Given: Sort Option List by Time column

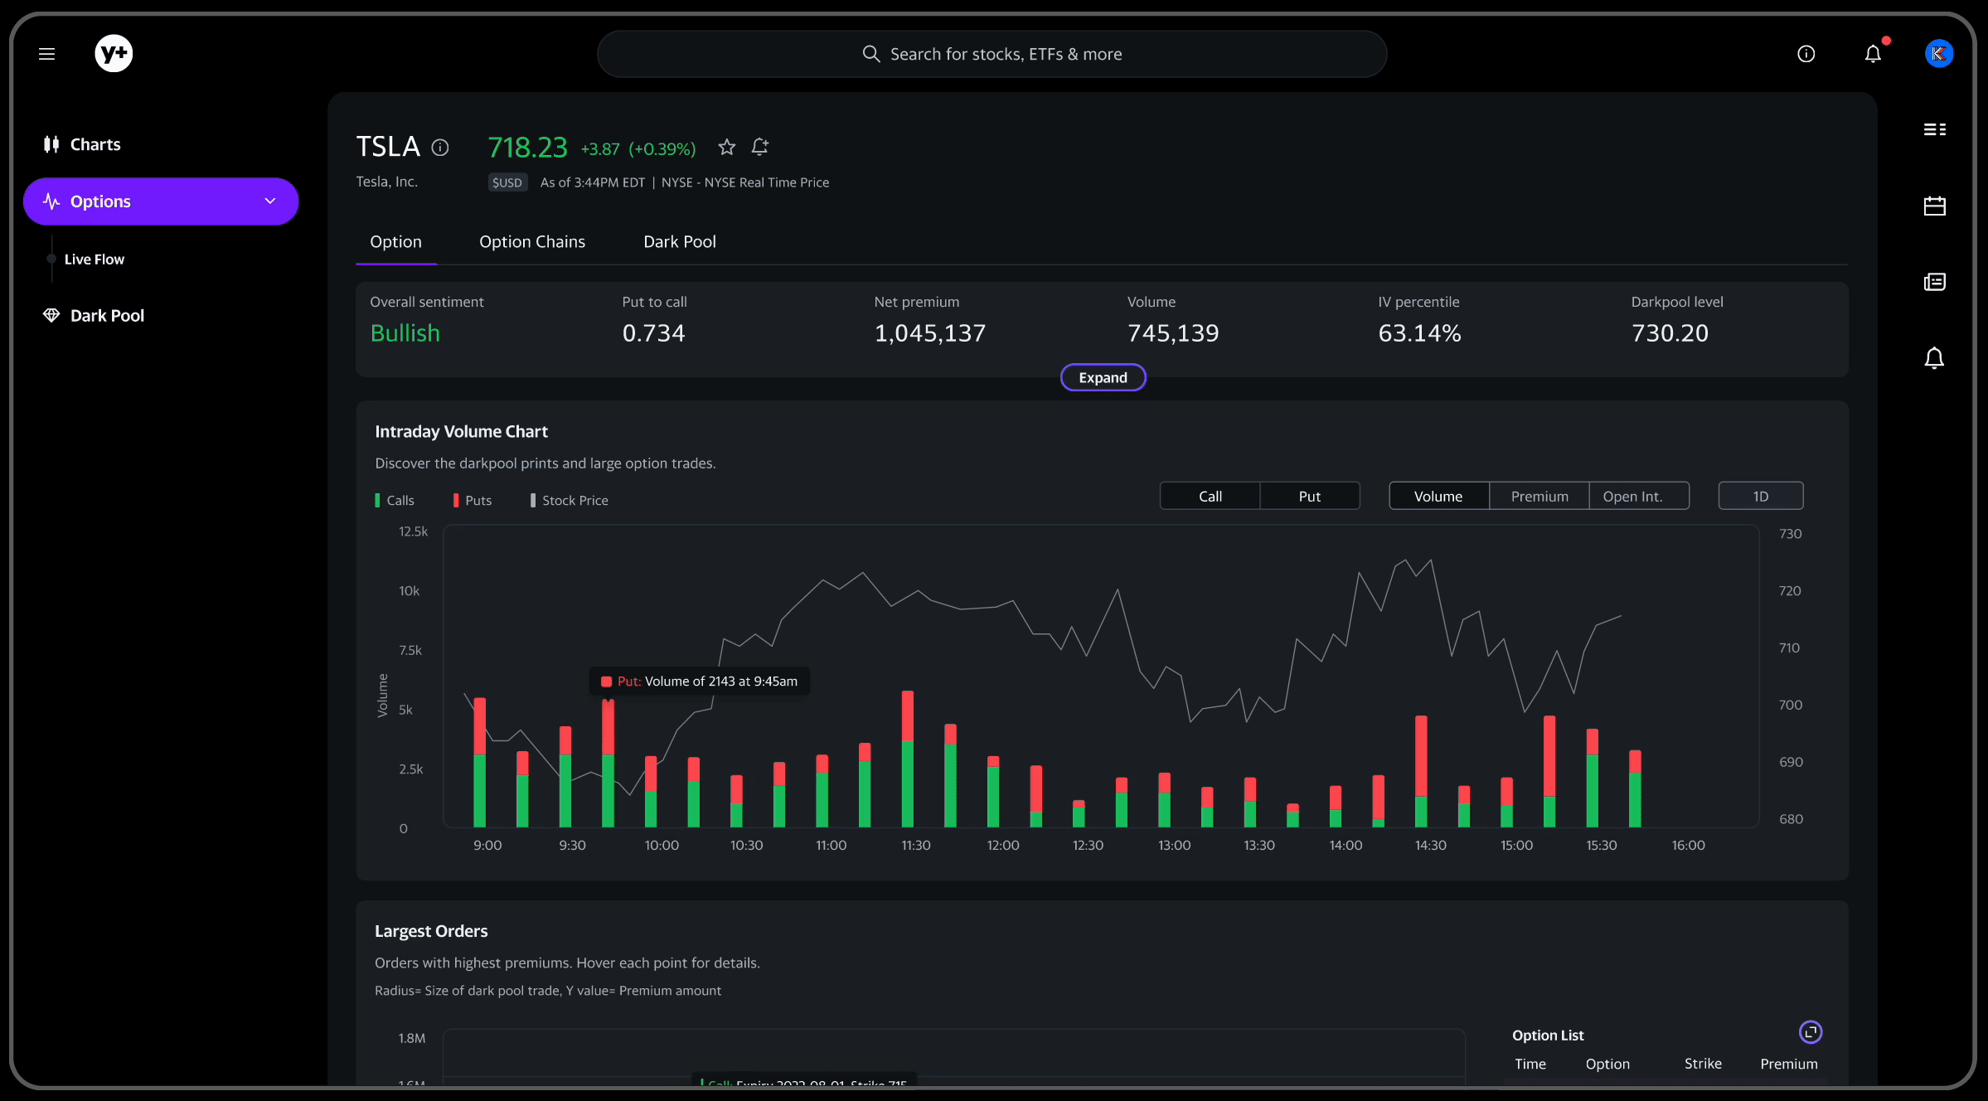Looking at the screenshot, I should (1530, 1064).
